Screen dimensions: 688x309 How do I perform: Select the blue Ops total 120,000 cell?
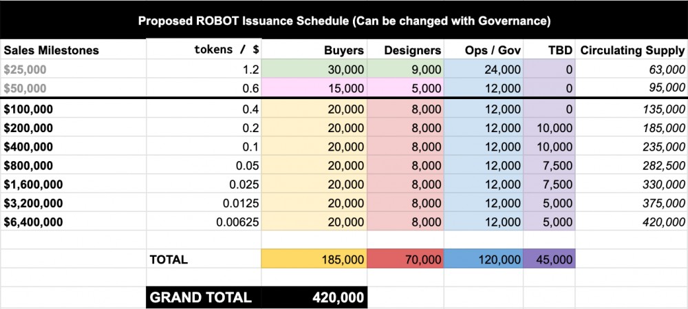(x=484, y=259)
